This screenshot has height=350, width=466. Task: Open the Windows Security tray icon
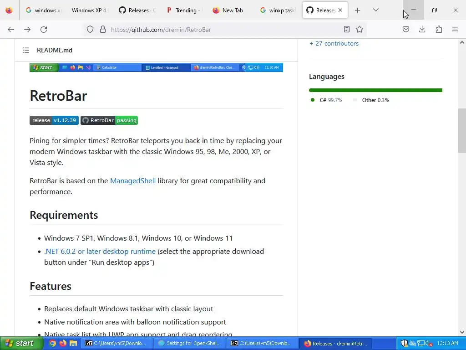point(404,344)
